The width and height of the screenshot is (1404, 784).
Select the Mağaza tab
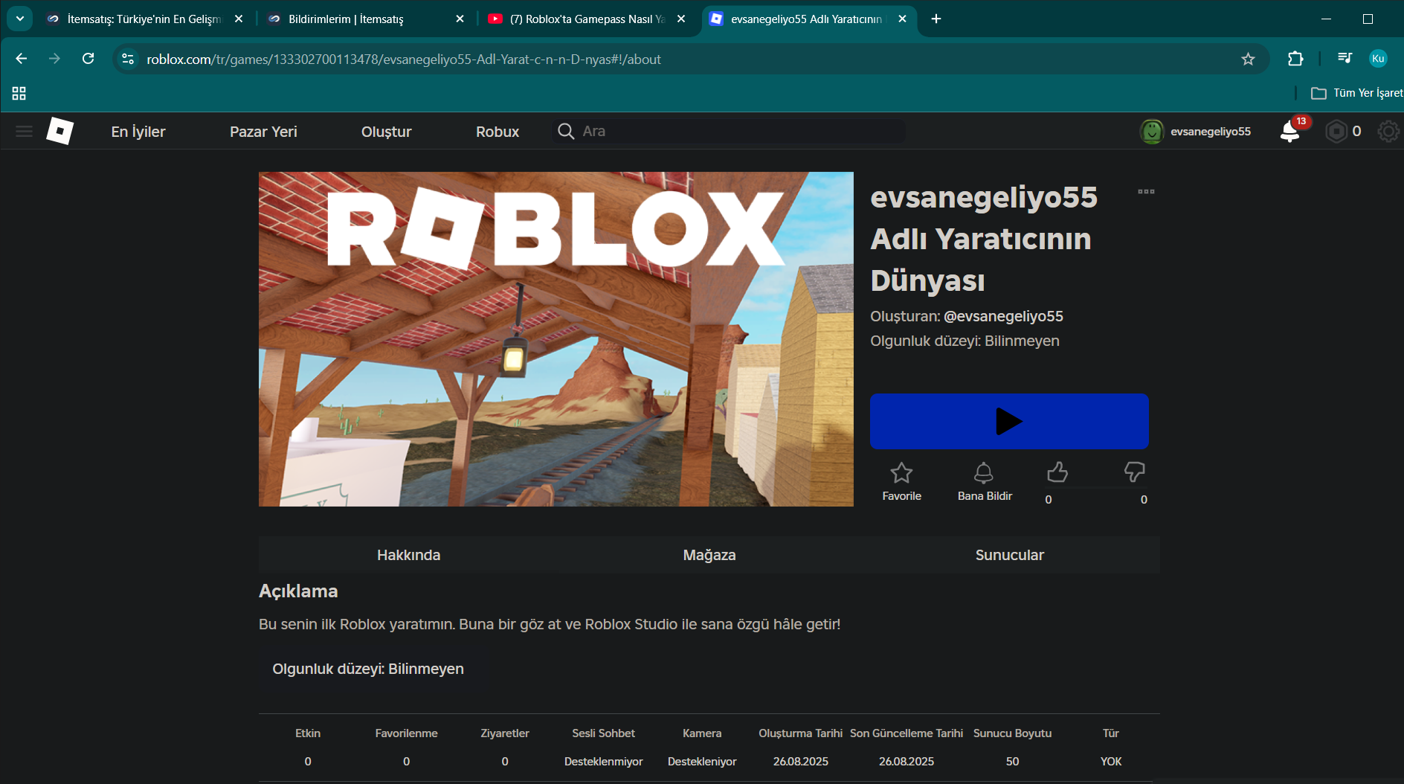[709, 555]
